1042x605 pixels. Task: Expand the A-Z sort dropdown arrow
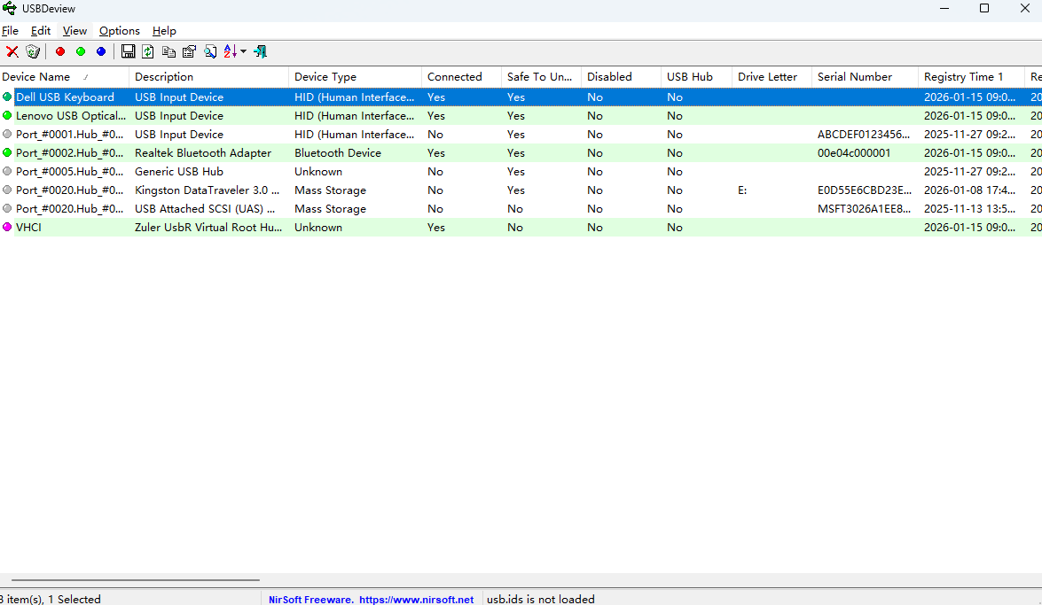click(x=244, y=51)
